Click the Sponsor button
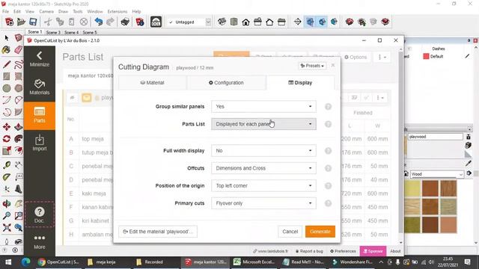479x269 pixels. 373,251
